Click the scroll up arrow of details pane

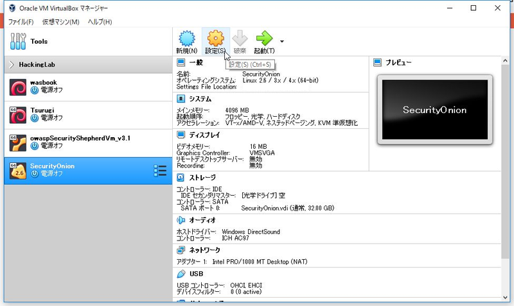[505, 60]
